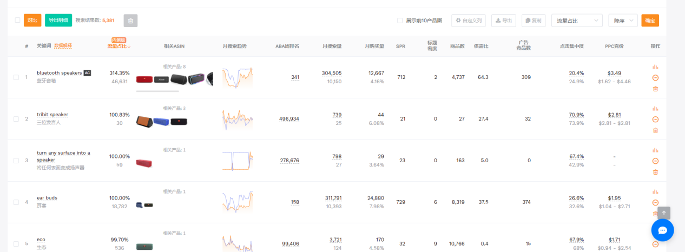Viewport: 685px width, 252px height.
Task: Click monthly search volume 311,791
Action: (333, 198)
